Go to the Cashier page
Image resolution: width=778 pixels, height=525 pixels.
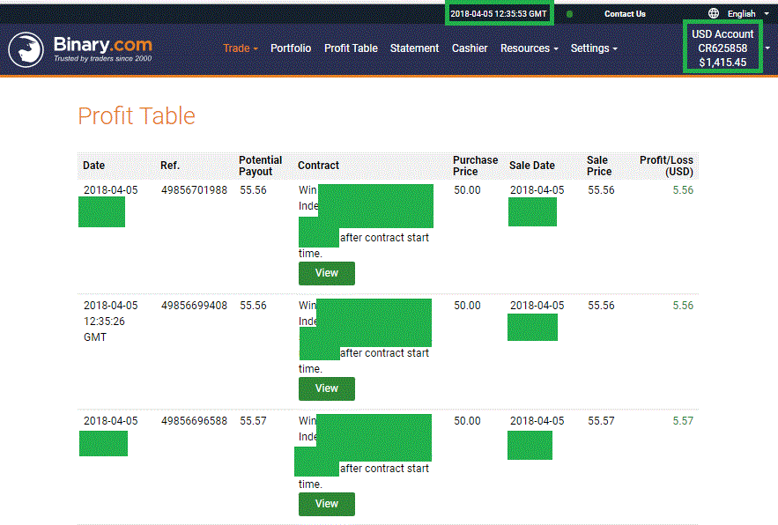pyautogui.click(x=470, y=48)
